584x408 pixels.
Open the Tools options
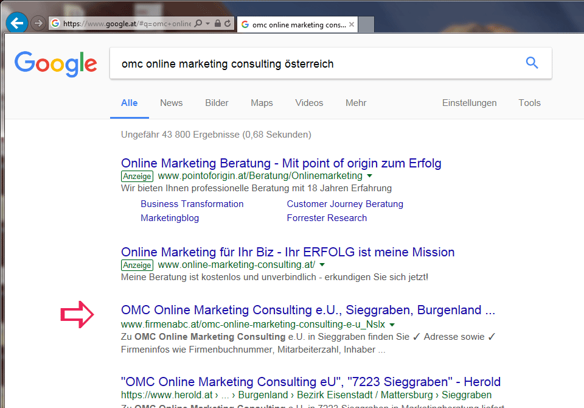tap(530, 103)
